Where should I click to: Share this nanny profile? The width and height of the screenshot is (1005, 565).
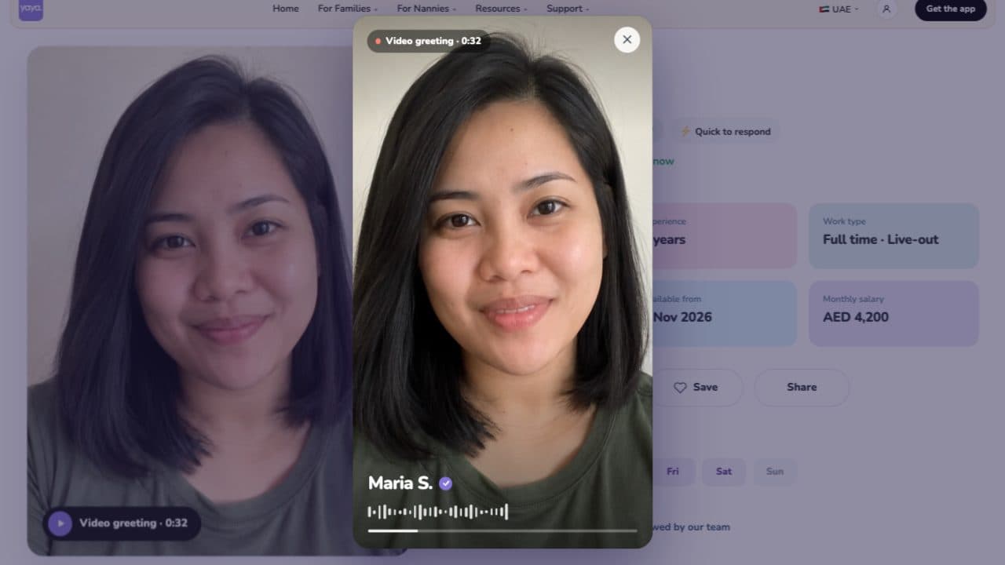click(802, 388)
